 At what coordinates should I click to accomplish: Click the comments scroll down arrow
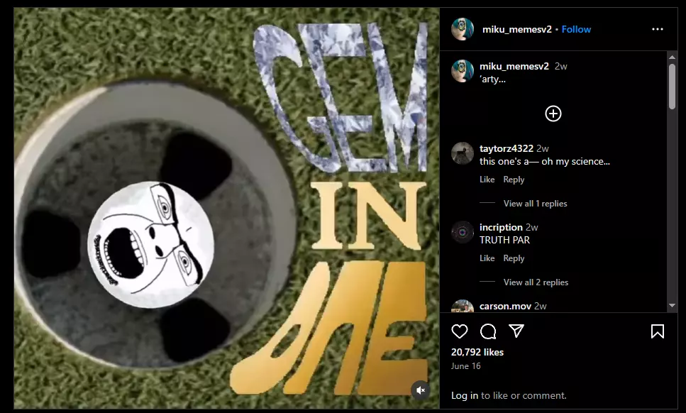[672, 305]
